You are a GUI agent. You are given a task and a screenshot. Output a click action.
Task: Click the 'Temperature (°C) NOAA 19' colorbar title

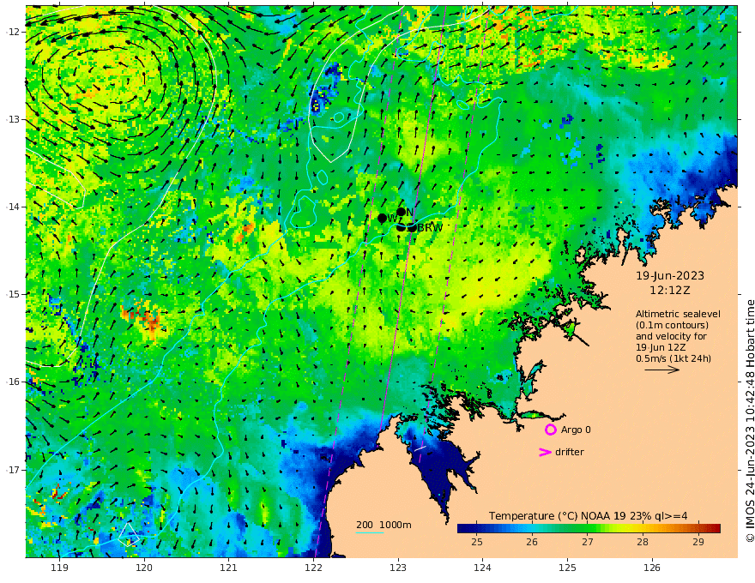point(558,516)
